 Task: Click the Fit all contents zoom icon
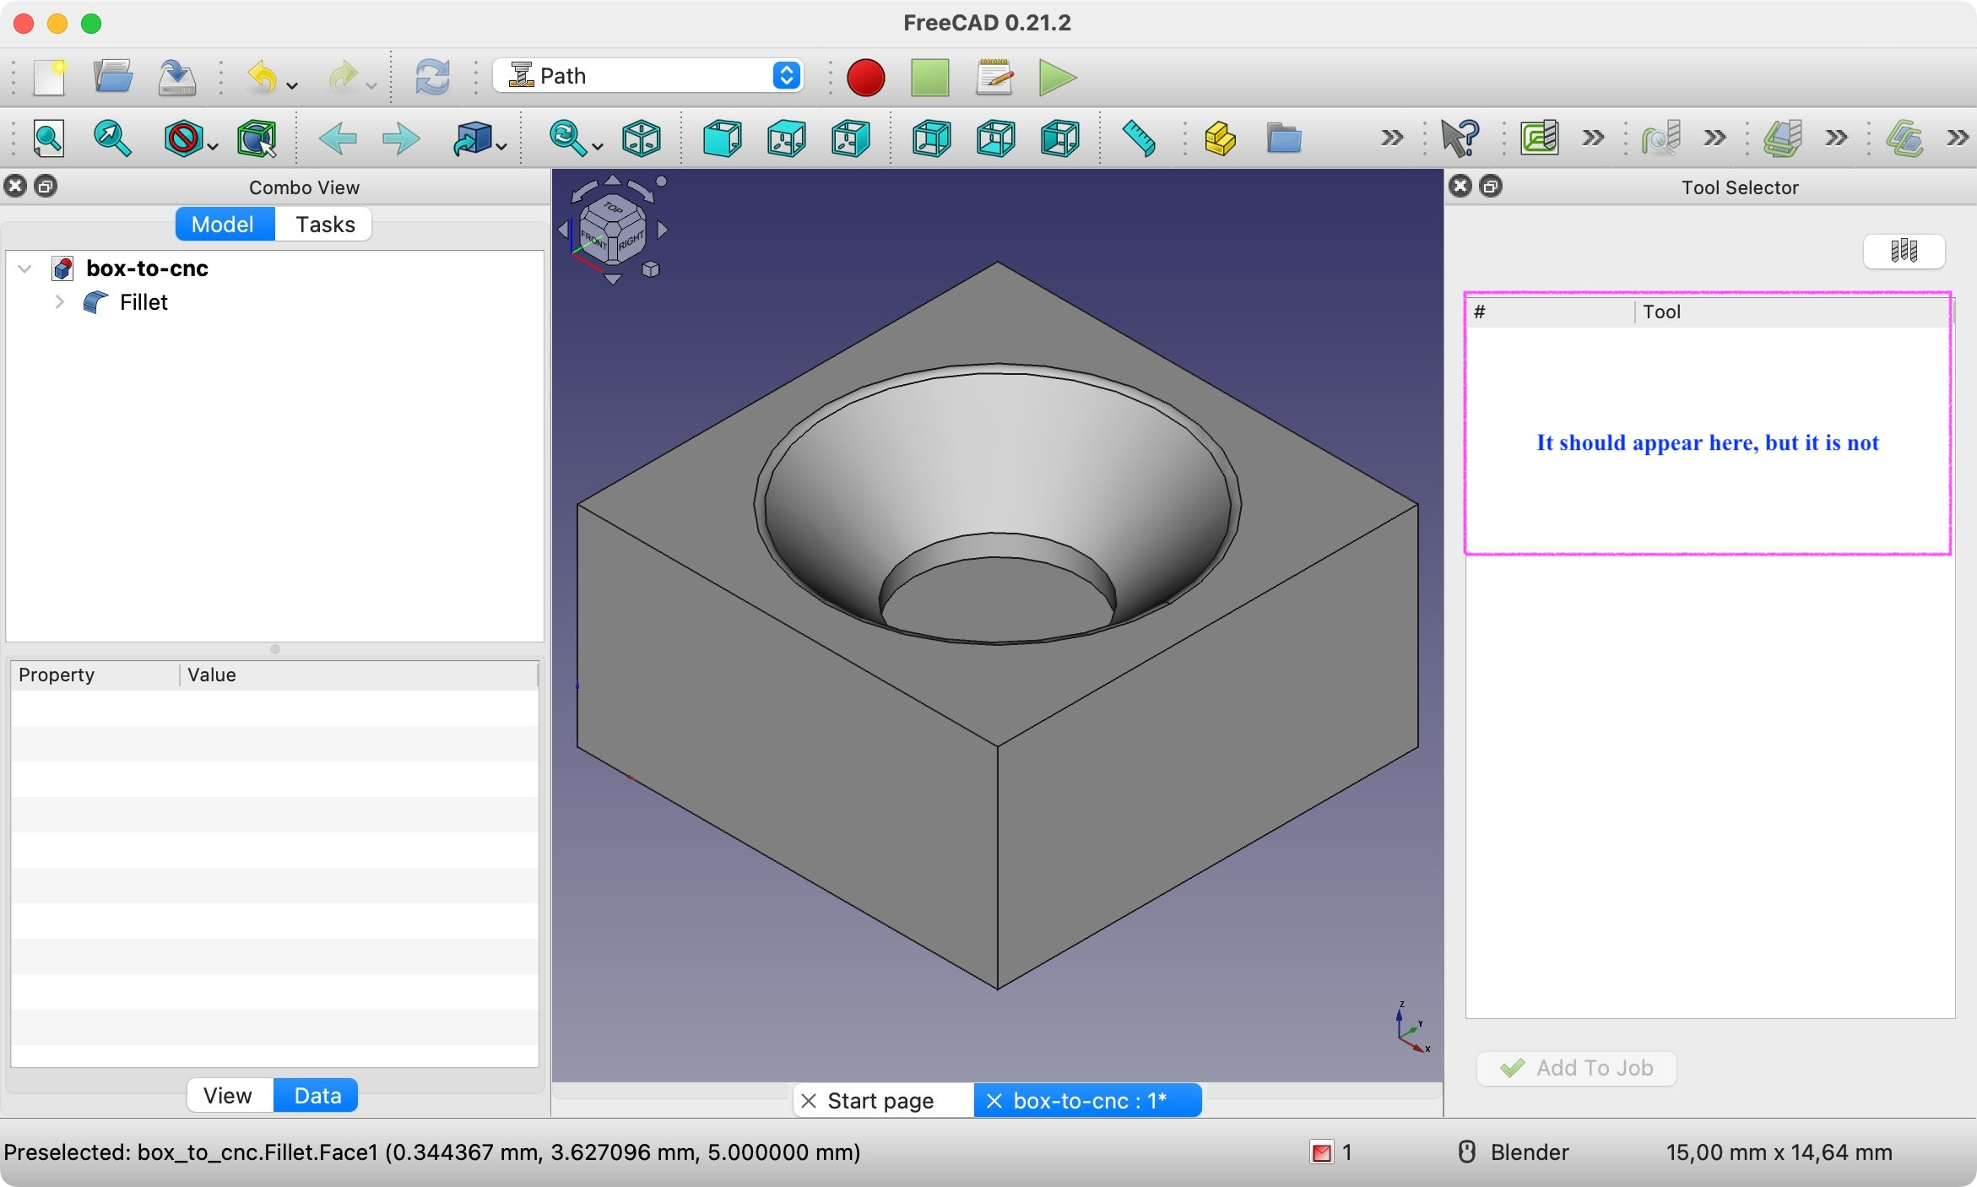(48, 138)
